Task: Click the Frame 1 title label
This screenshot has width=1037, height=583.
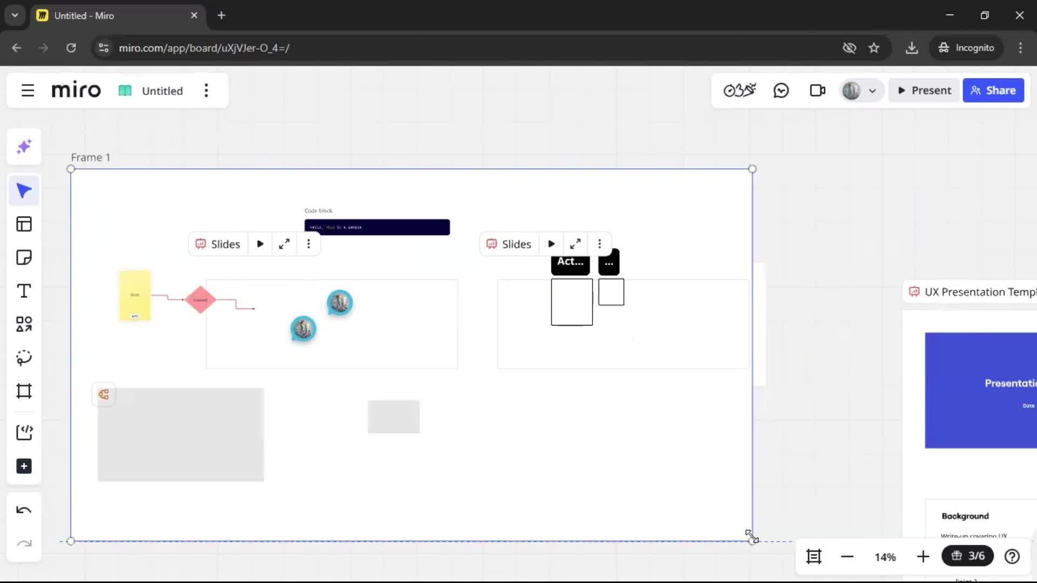Action: tap(91, 157)
